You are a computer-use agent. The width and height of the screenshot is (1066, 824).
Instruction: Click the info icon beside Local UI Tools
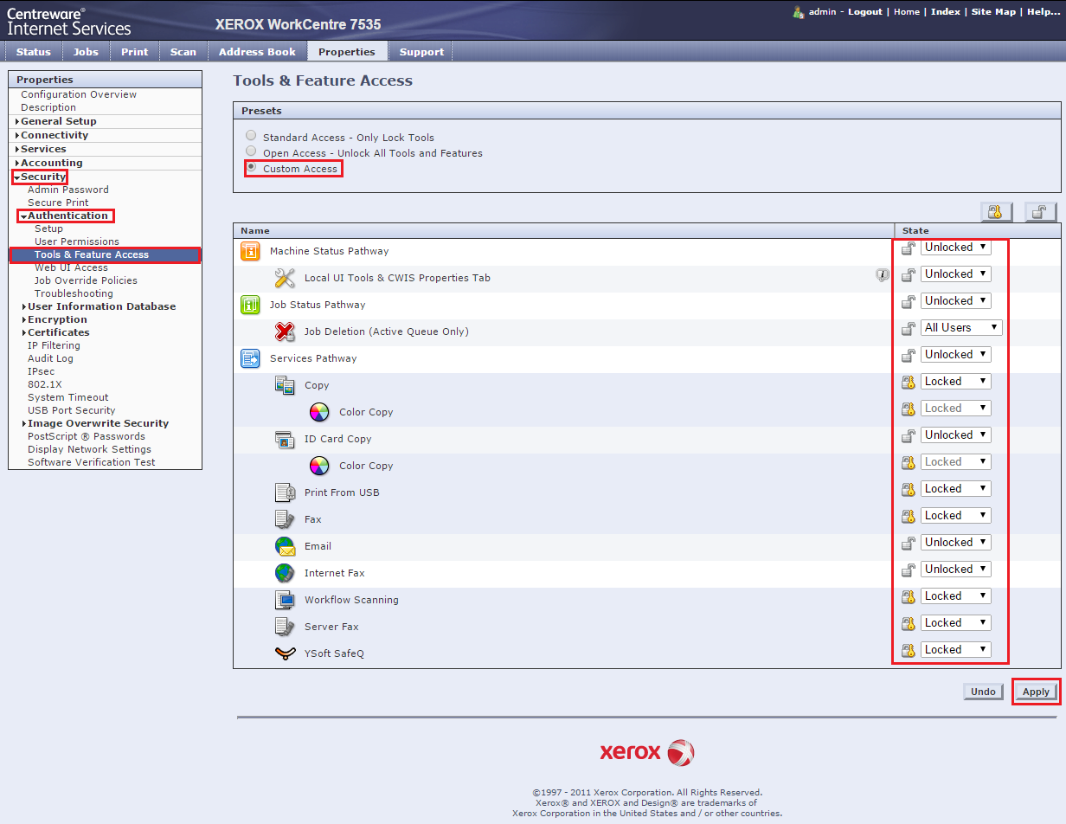pos(882,275)
